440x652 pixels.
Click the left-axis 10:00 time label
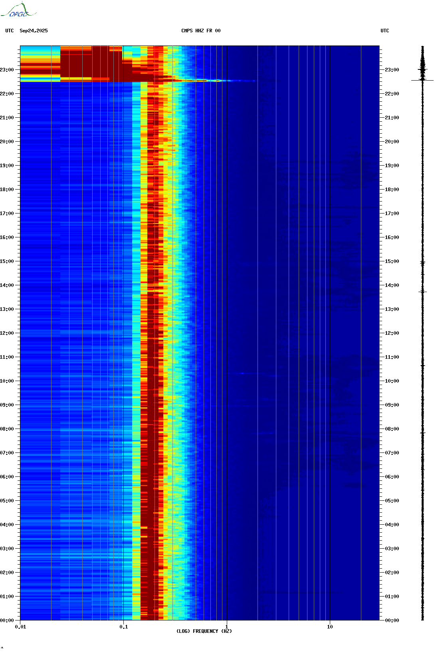(x=7, y=381)
